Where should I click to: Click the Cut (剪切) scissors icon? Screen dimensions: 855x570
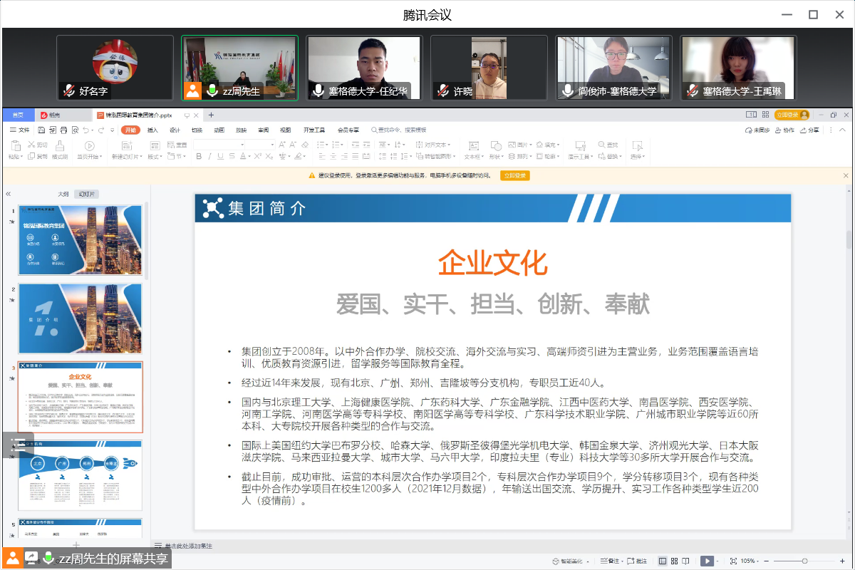31,145
